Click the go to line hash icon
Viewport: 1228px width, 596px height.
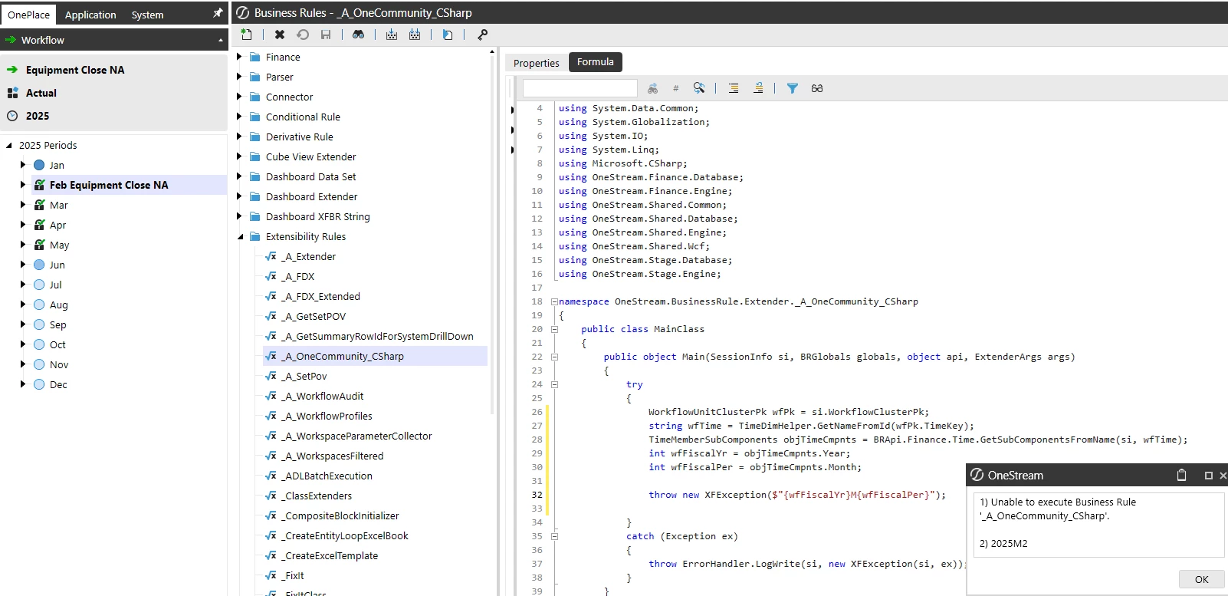coord(675,88)
